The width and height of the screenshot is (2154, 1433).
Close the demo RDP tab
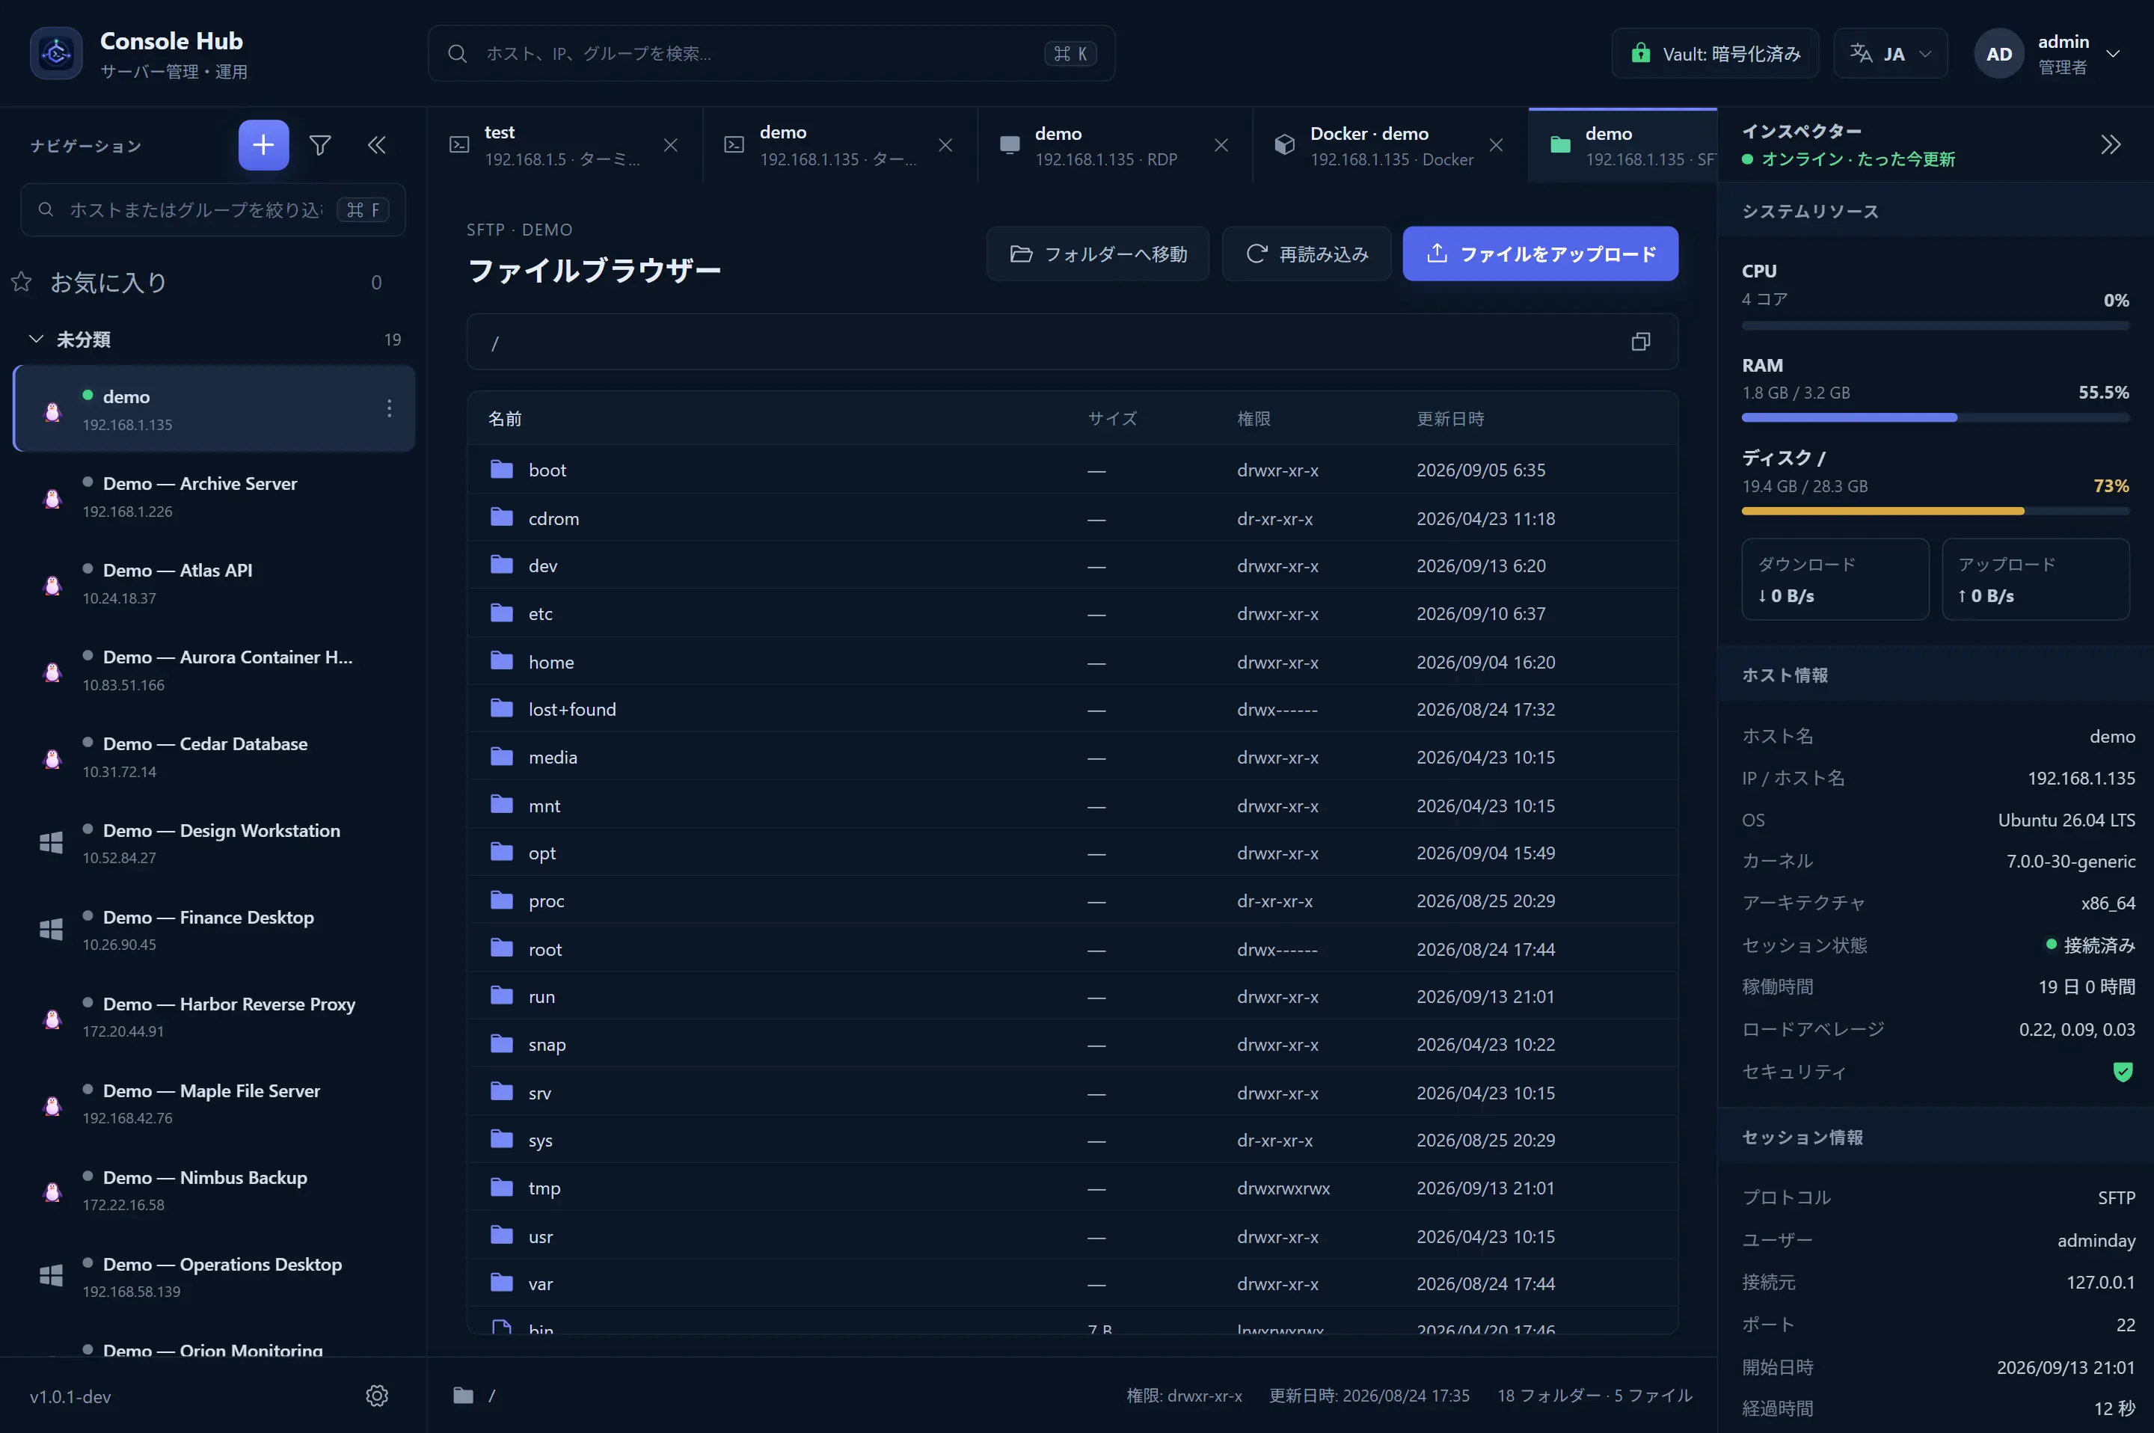click(x=1221, y=145)
